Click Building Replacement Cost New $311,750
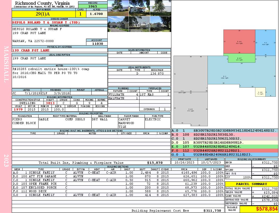The width and height of the screenshot is (279, 213). pos(212,211)
